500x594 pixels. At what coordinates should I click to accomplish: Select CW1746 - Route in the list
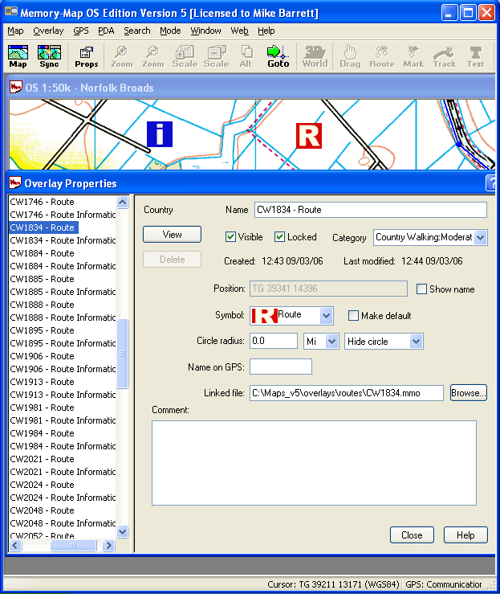pyautogui.click(x=42, y=202)
